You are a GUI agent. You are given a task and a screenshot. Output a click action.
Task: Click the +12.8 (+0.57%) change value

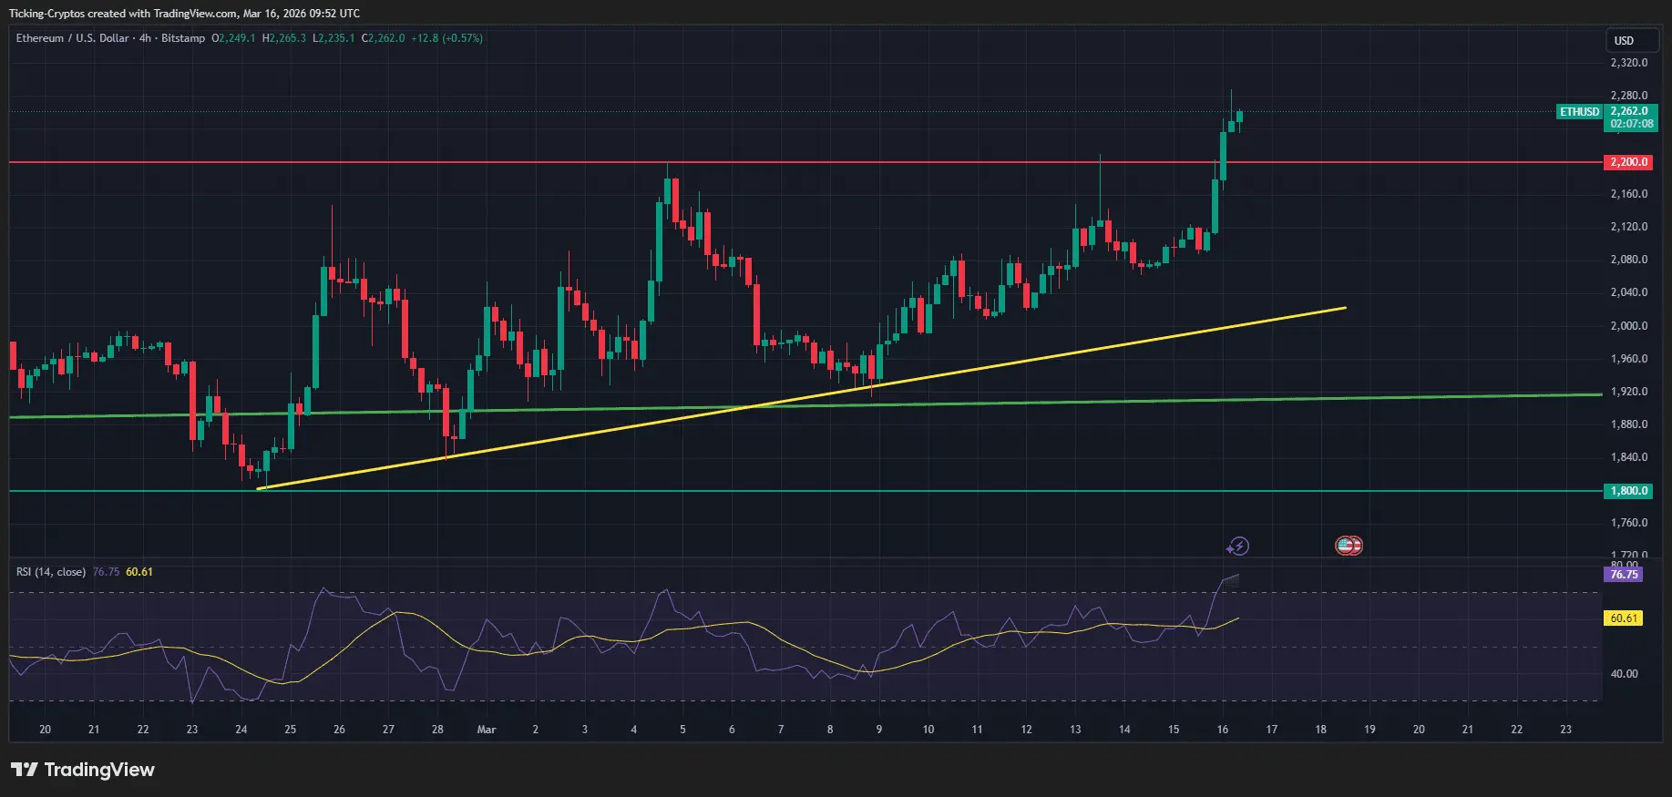447,38
